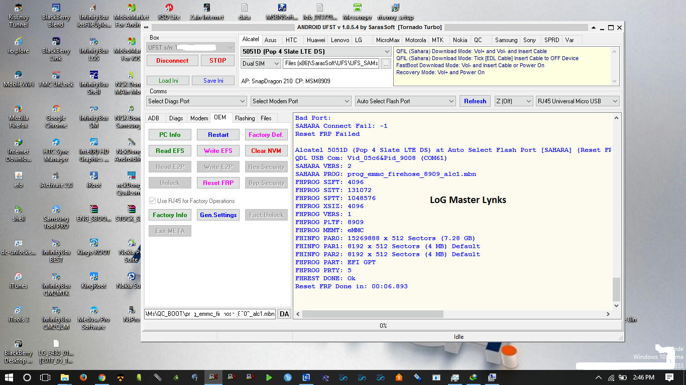Open iTunes desktop shortcut
This screenshot has width=686, height=385.
(19, 280)
